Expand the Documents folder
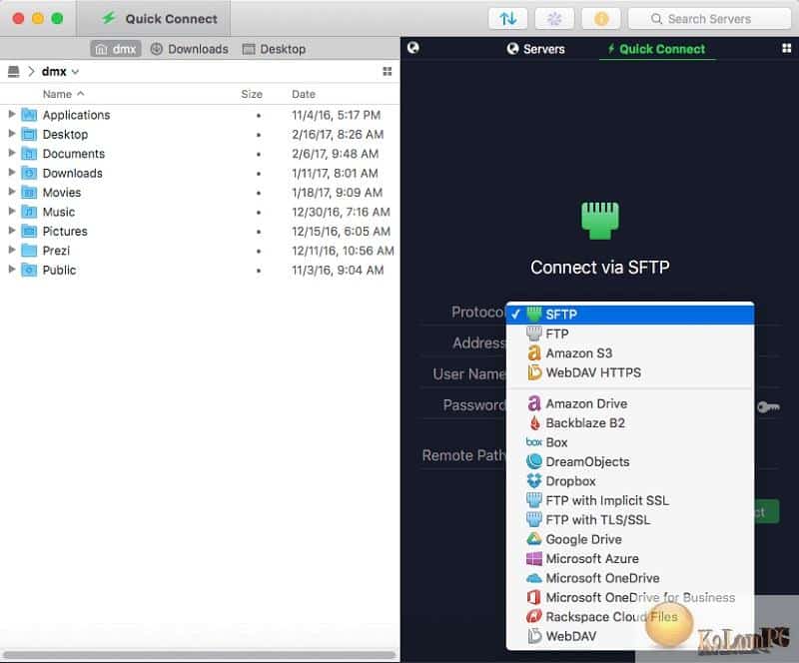Viewport: 799px width, 663px height. point(12,153)
